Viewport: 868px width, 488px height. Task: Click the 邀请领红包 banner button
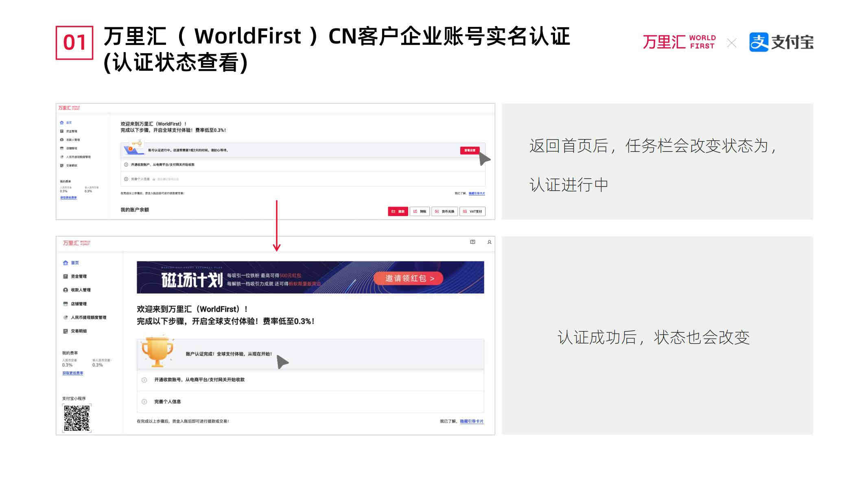click(x=409, y=278)
